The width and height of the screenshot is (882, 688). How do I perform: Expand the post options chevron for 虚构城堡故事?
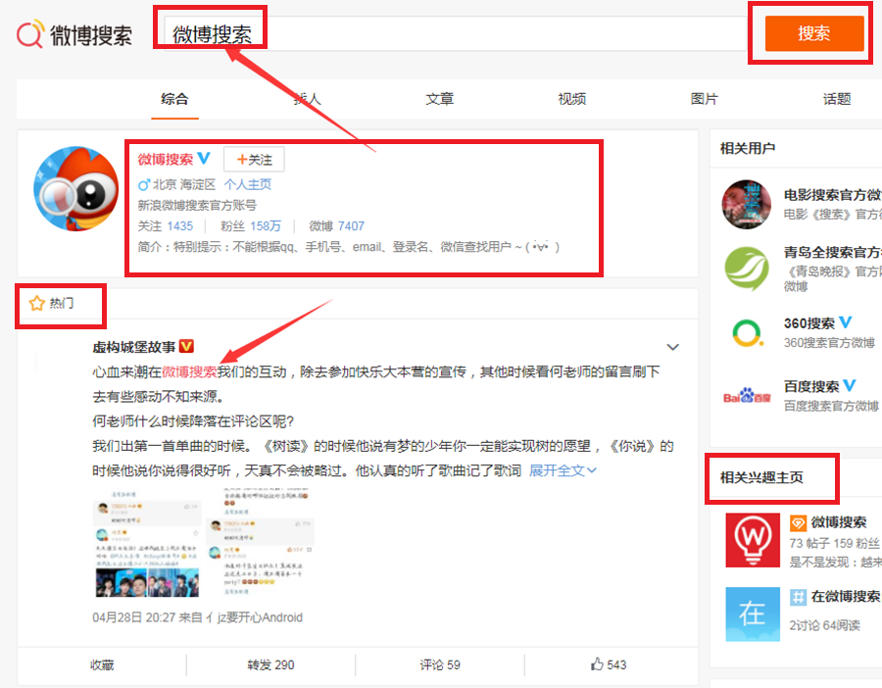point(672,347)
